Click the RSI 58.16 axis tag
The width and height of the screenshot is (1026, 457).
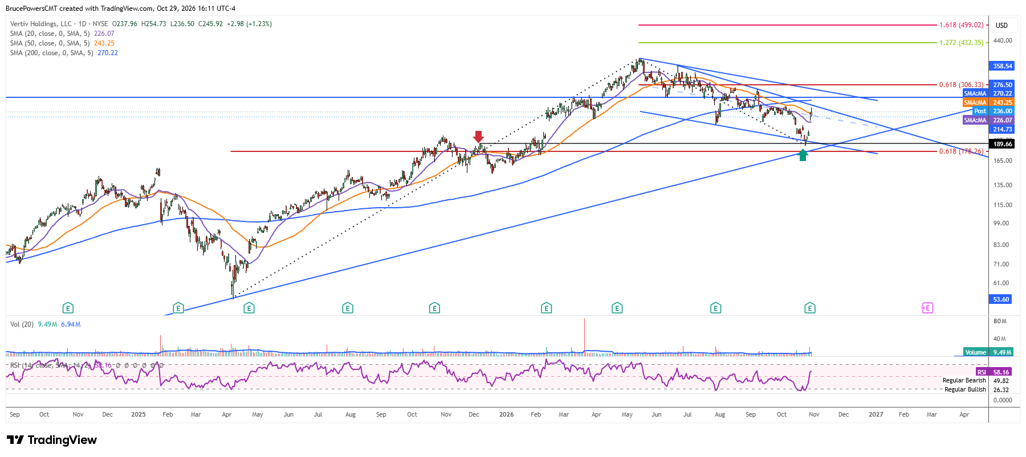click(x=994, y=372)
